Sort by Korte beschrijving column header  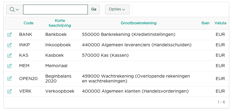pos(60,23)
